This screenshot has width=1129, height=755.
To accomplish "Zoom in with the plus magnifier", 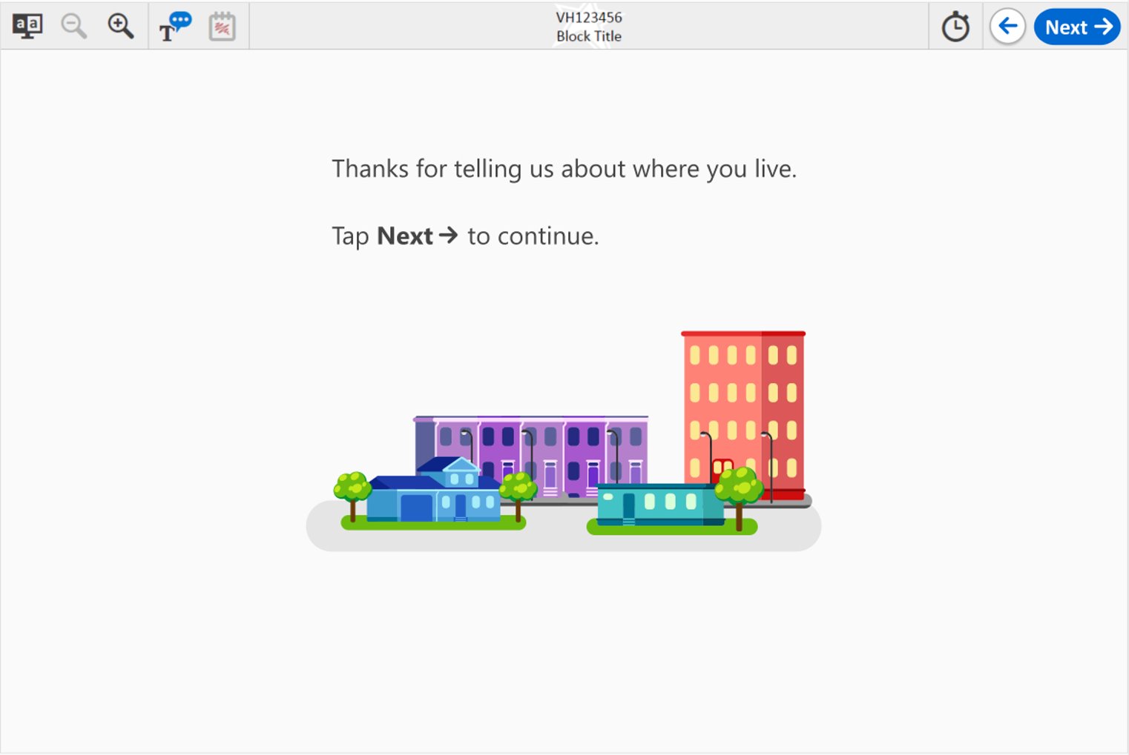I will pyautogui.click(x=120, y=27).
